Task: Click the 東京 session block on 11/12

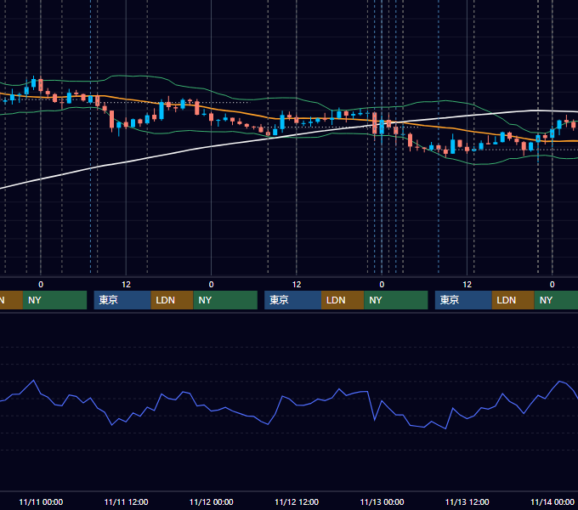Action: pos(292,300)
